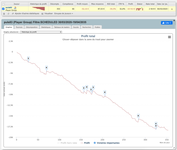
Task: Click the euro marker near game 164
Action: click(87, 87)
